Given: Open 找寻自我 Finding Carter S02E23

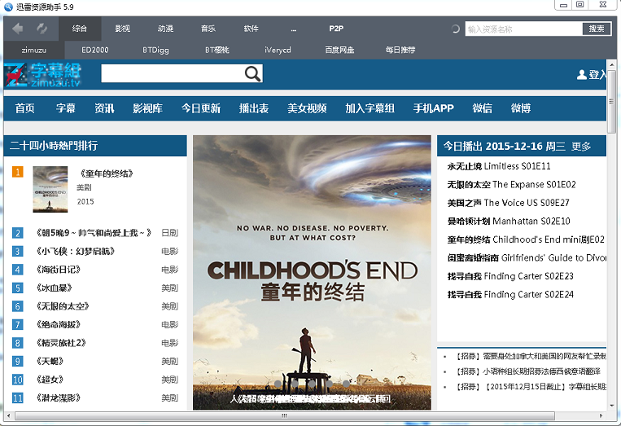Looking at the screenshot, I should [x=510, y=276].
